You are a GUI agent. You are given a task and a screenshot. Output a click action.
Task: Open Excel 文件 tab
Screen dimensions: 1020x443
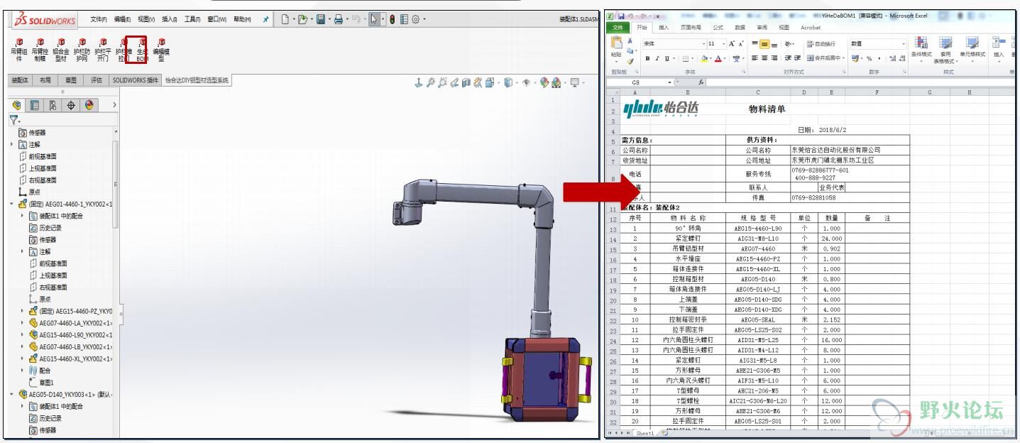coord(618,28)
